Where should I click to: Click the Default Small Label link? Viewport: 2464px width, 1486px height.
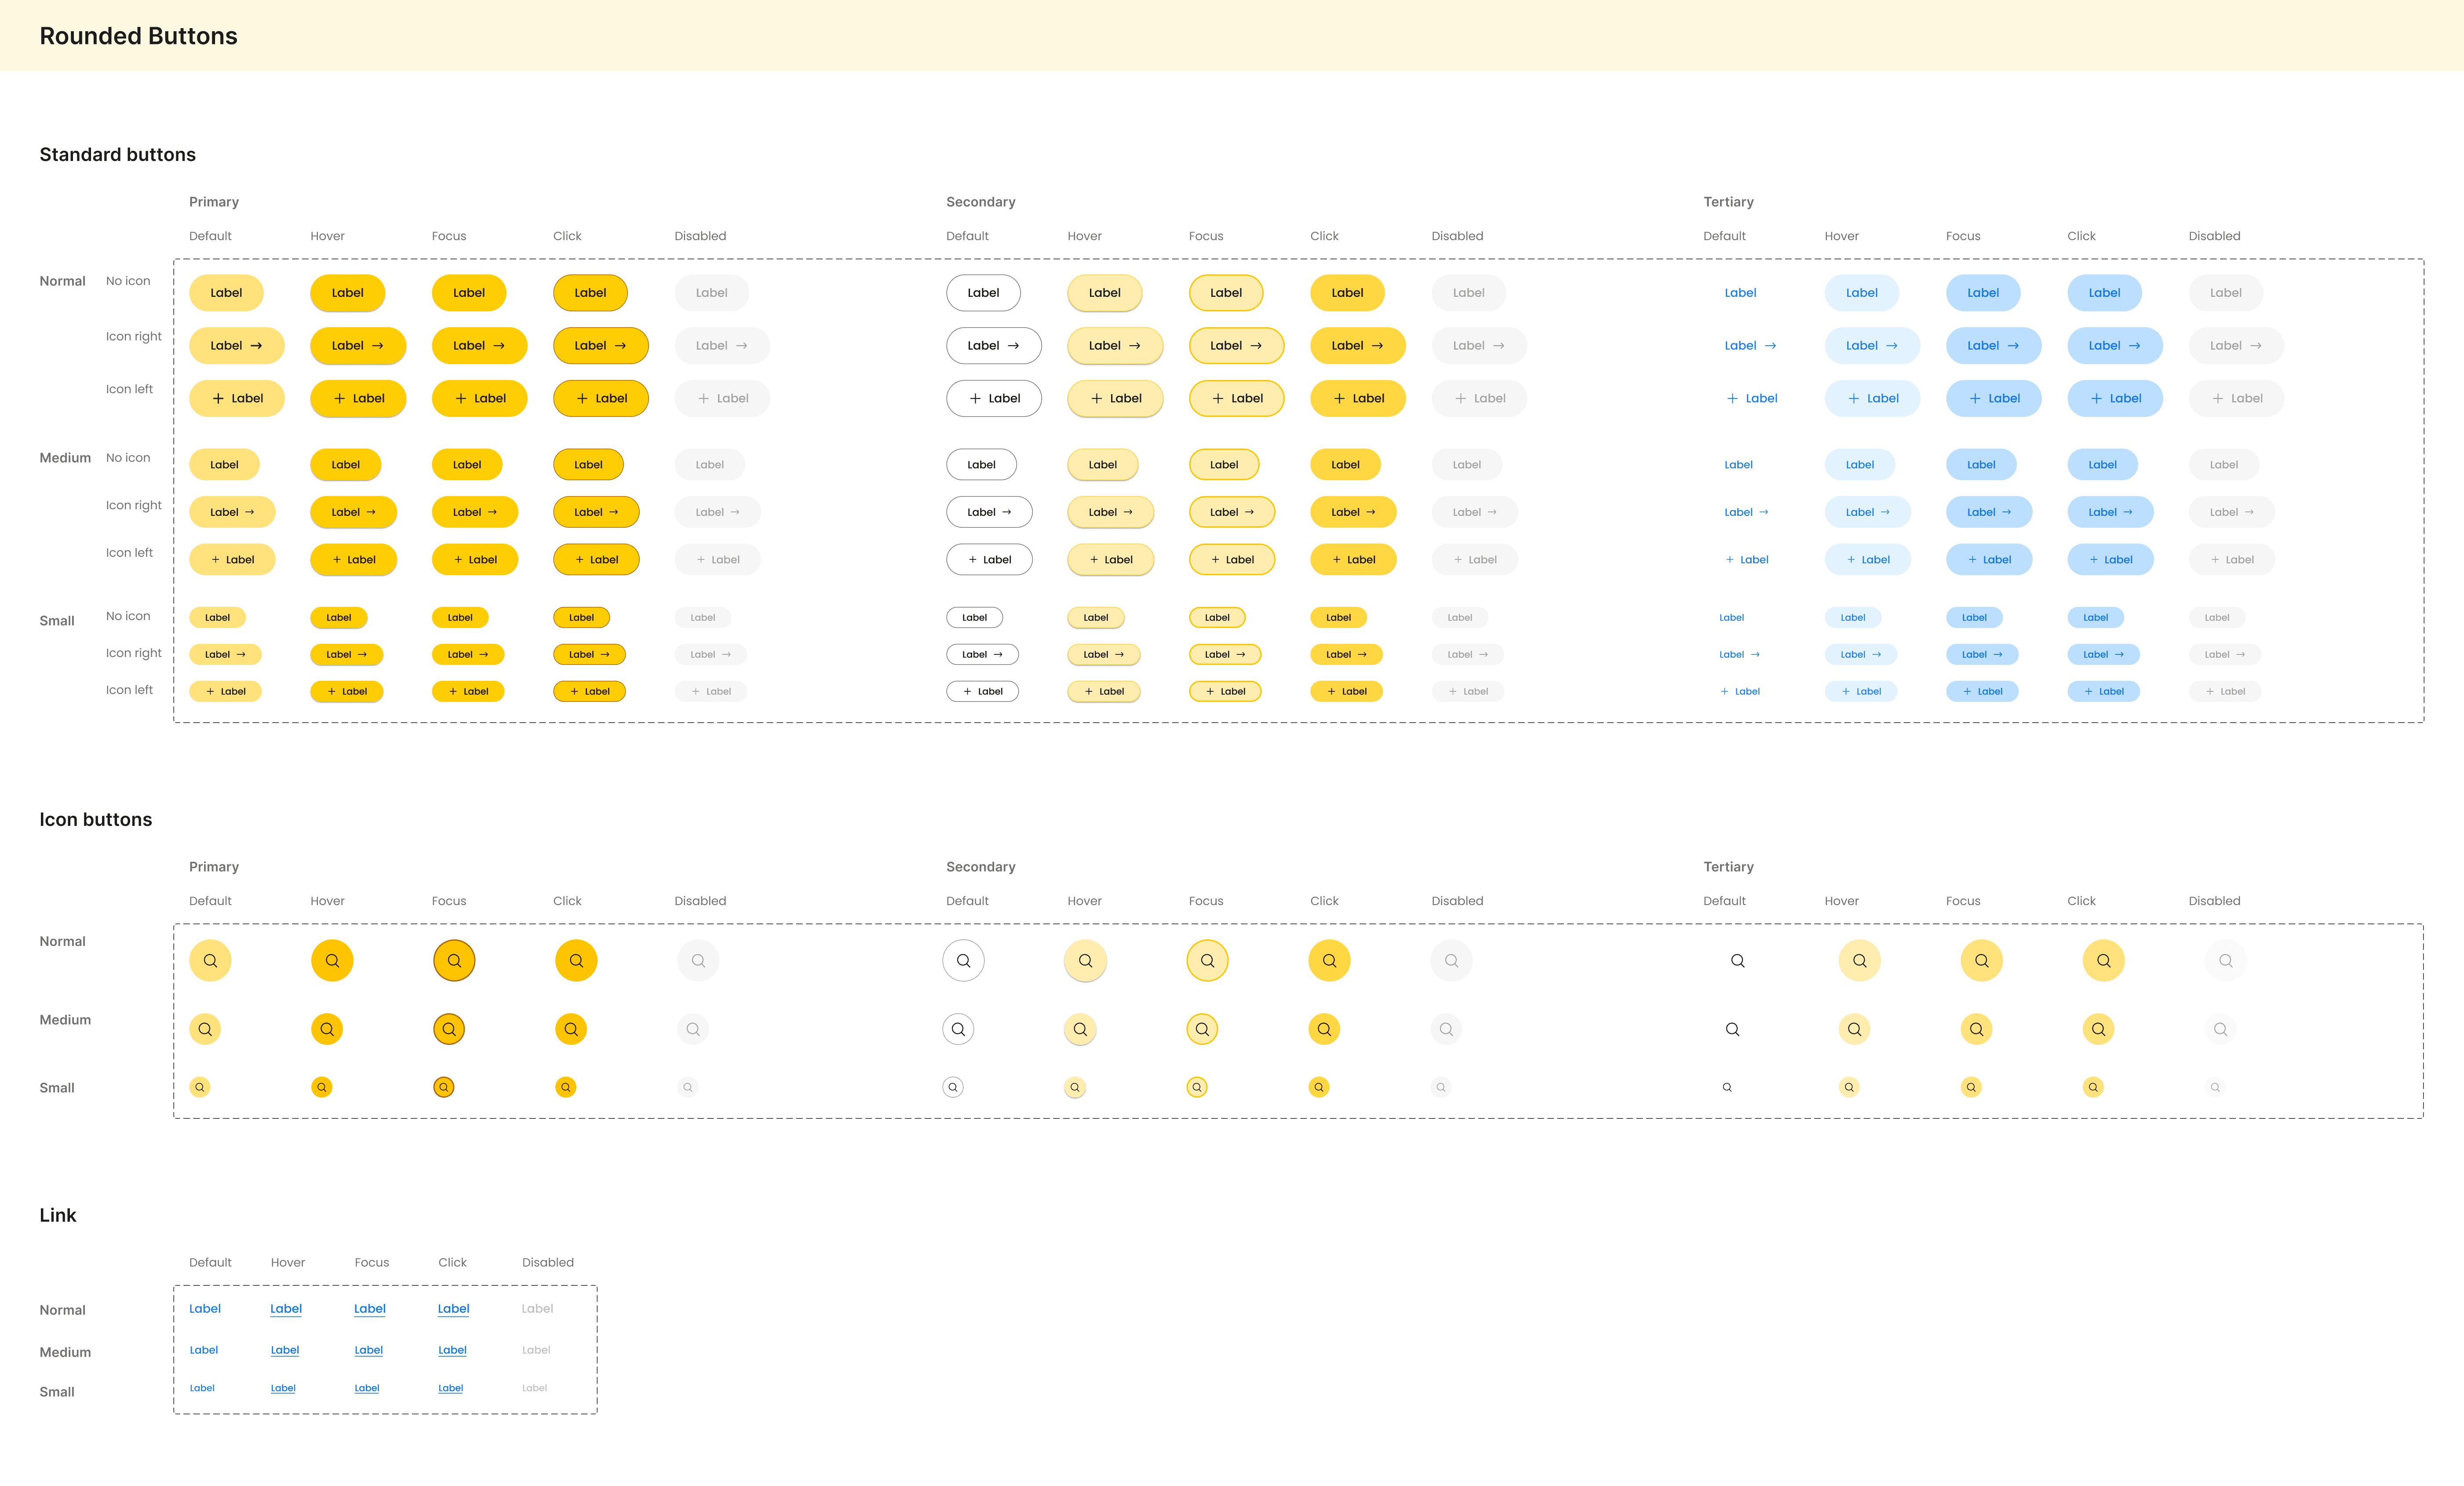(202, 1388)
